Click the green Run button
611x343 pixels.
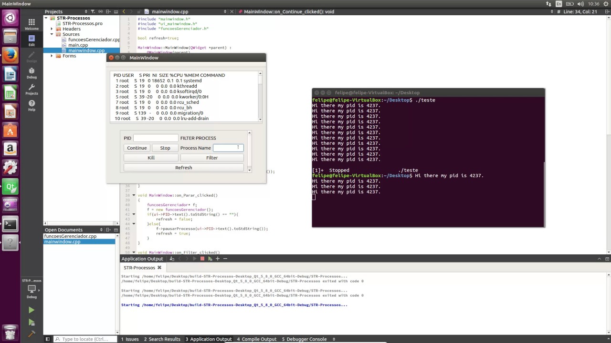click(x=32, y=310)
